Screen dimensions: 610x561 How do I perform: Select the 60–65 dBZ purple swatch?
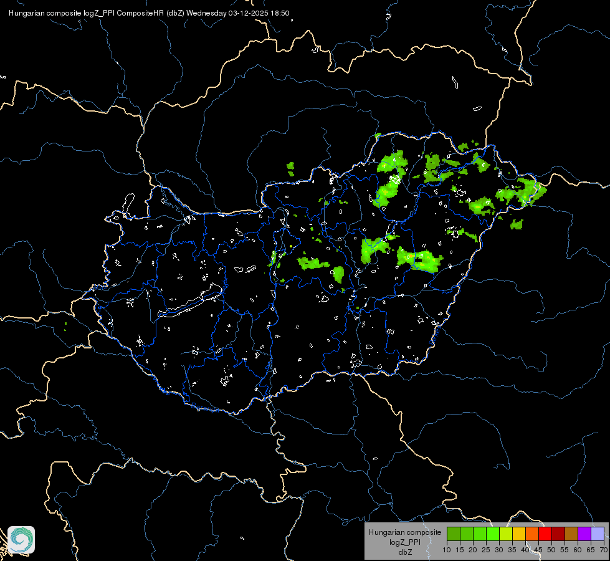click(584, 534)
